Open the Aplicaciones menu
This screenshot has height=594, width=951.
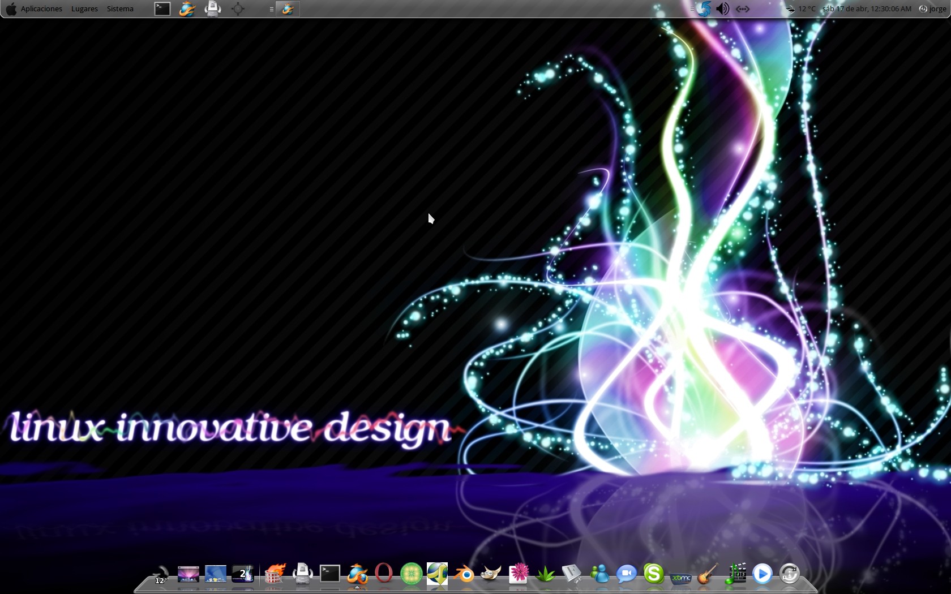pos(41,8)
